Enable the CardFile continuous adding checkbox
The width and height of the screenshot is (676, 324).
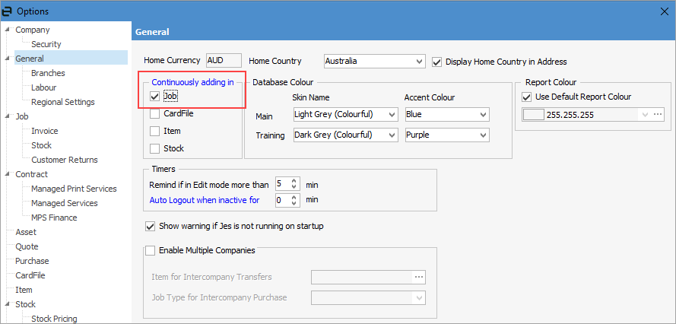[x=155, y=114]
